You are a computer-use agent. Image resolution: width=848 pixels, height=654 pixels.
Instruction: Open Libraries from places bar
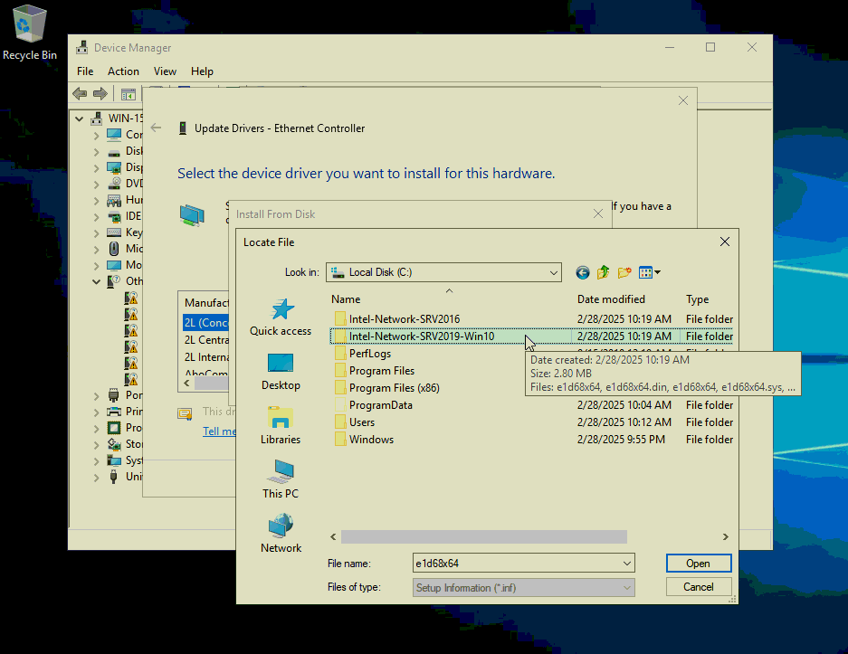coord(281,426)
